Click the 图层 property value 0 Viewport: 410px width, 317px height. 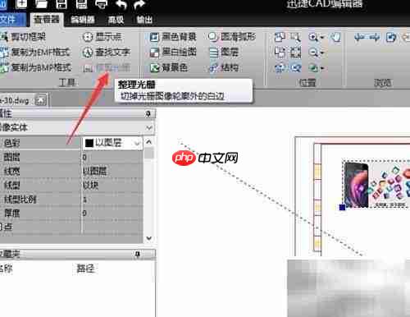pos(112,157)
